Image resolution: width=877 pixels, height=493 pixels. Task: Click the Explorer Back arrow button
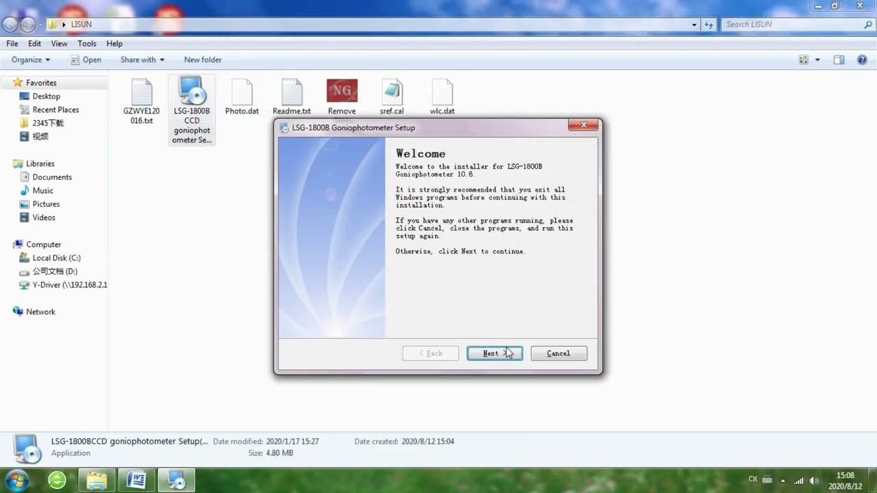pyautogui.click(x=10, y=24)
